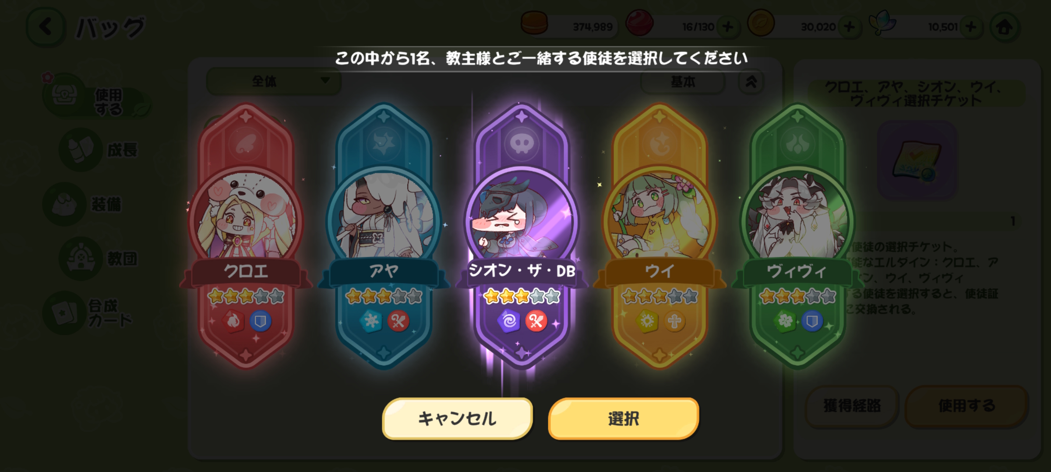Viewport: 1051px width, 472px height.
Task: Click the skull icon on purple card
Action: click(522, 143)
